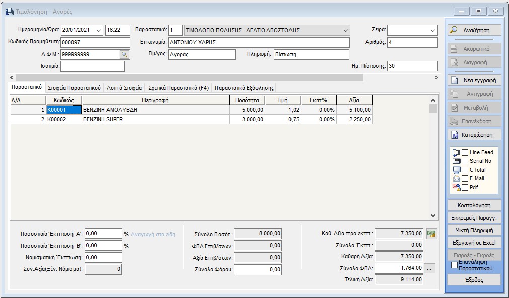Tick the € Total checkbox
509x298 pixels.
tap(465, 170)
